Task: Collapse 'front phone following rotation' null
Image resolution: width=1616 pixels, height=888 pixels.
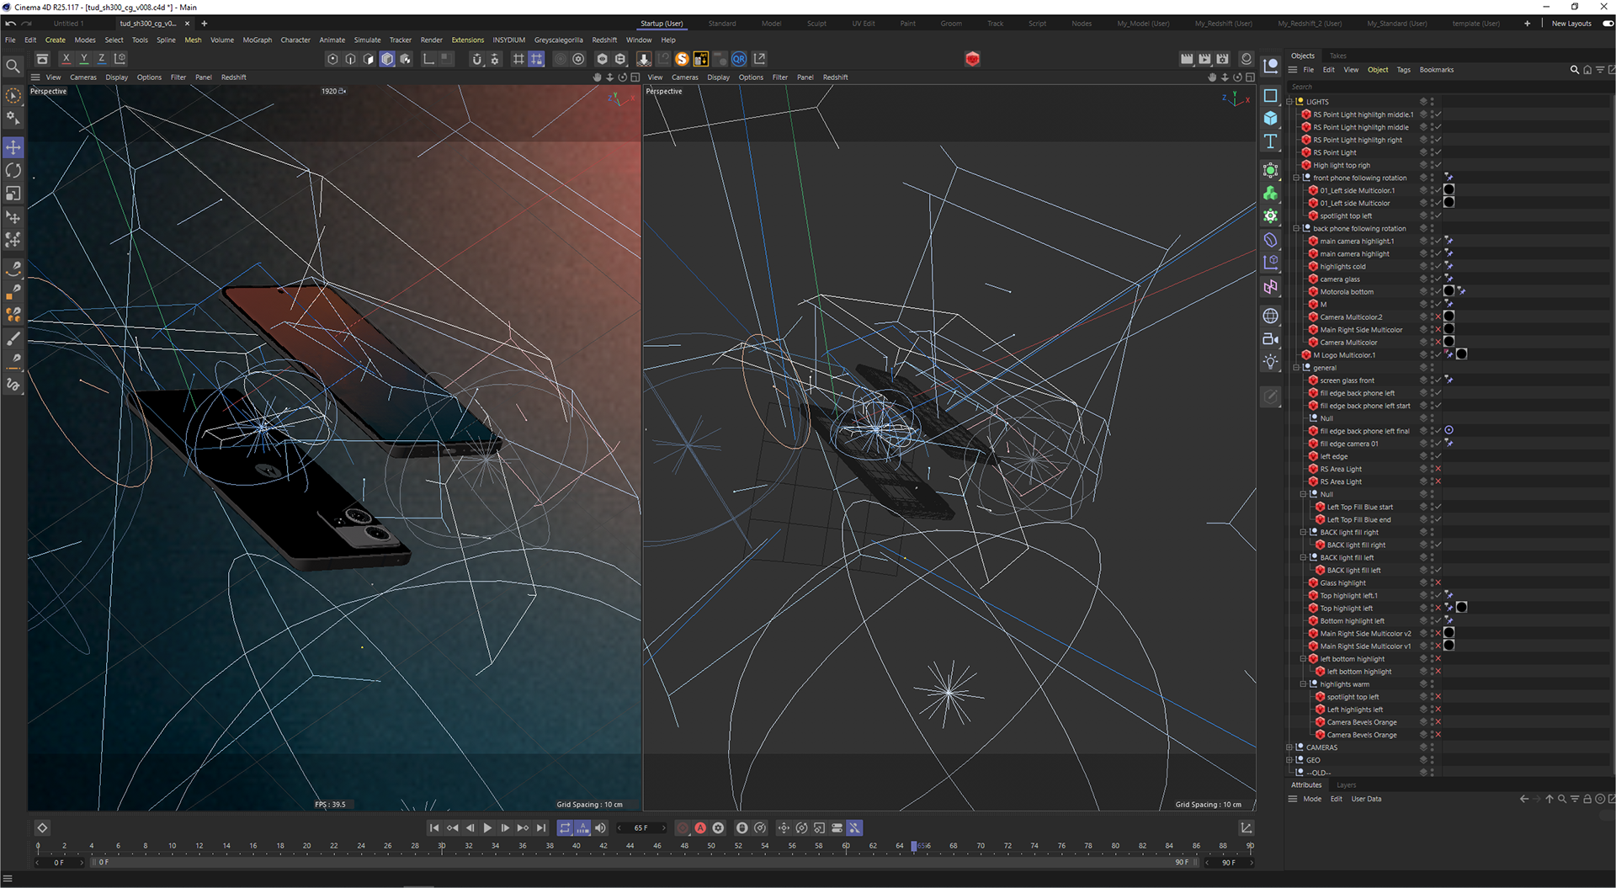Action: pos(1296,178)
